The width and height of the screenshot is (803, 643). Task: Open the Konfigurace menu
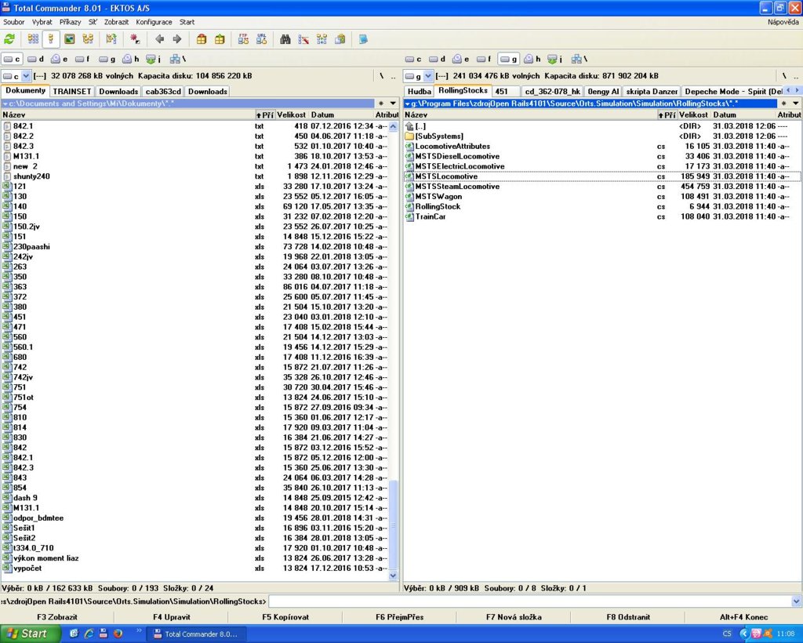pyautogui.click(x=154, y=22)
